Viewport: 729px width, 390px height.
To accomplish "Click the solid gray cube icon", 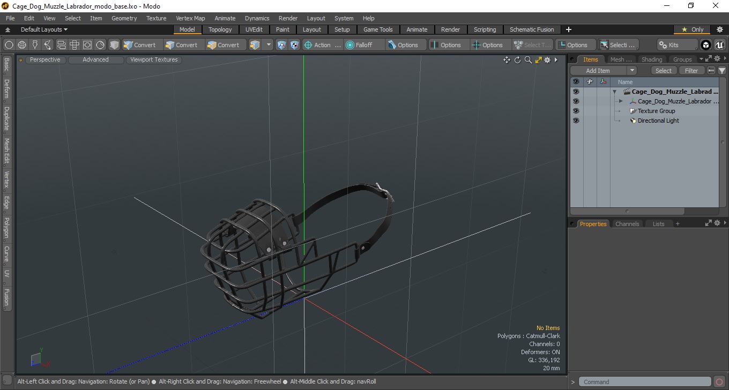I will [114, 45].
